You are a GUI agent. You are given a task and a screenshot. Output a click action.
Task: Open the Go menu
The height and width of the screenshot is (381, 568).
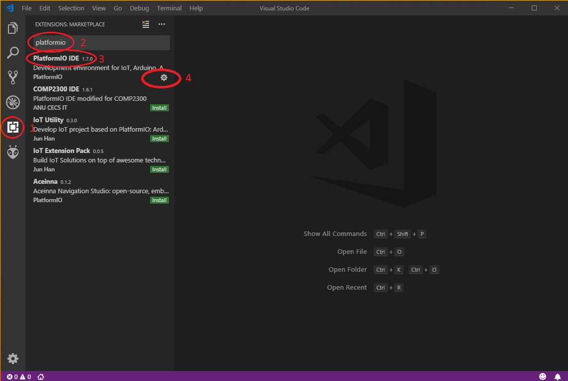coord(118,8)
